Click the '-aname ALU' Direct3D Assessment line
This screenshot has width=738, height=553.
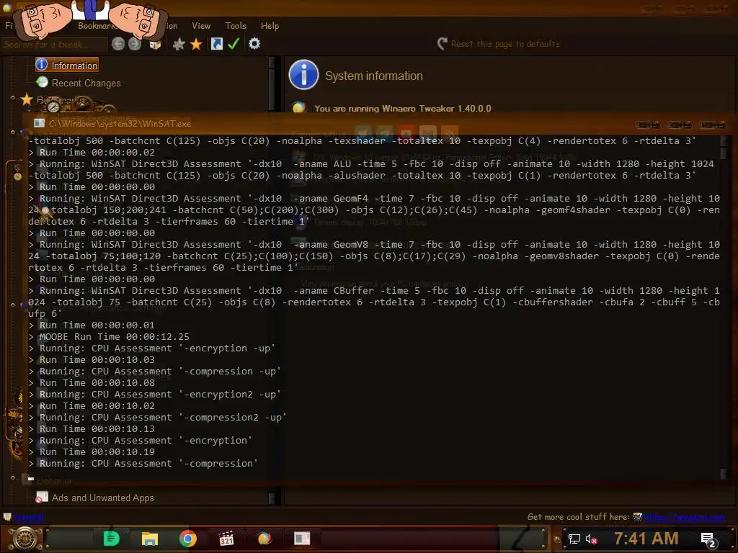[x=372, y=170]
